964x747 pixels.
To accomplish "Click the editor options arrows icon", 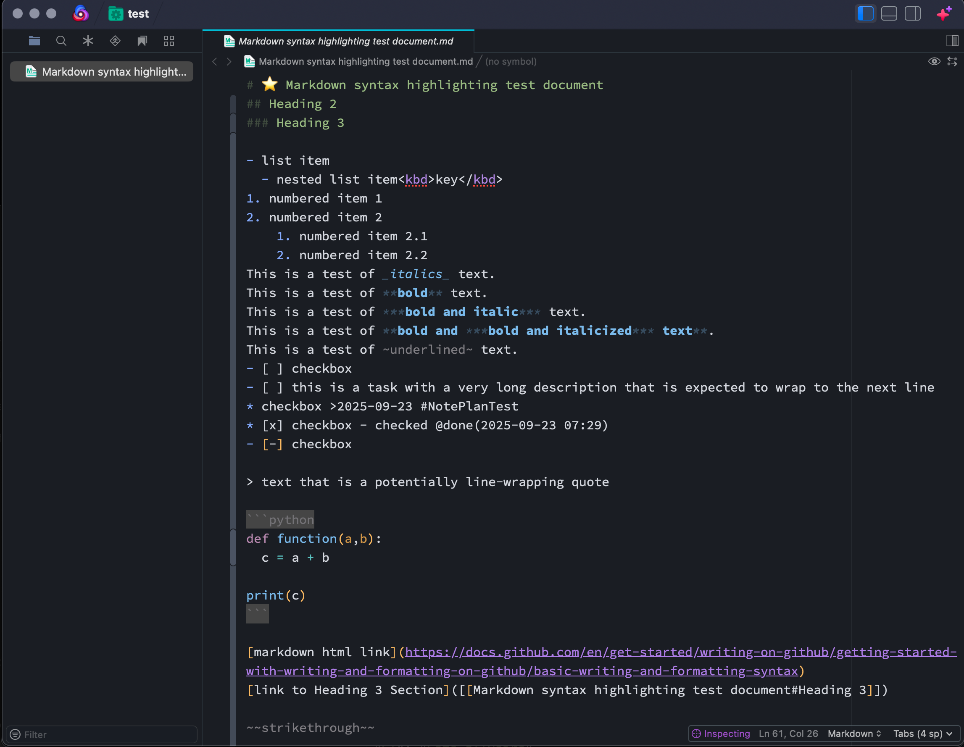I will [x=952, y=61].
